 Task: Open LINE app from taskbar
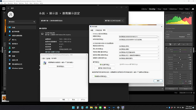point(100,108)
